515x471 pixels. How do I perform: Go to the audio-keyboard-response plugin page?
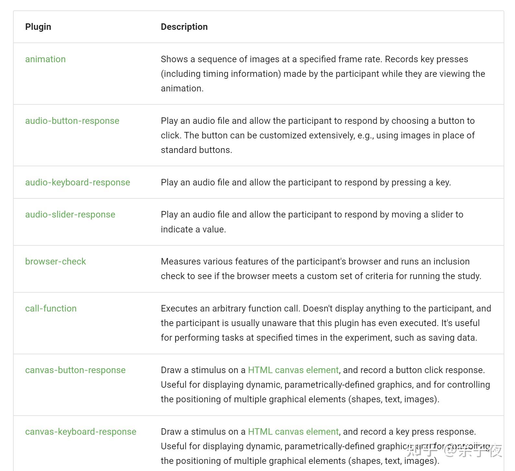[x=78, y=183]
